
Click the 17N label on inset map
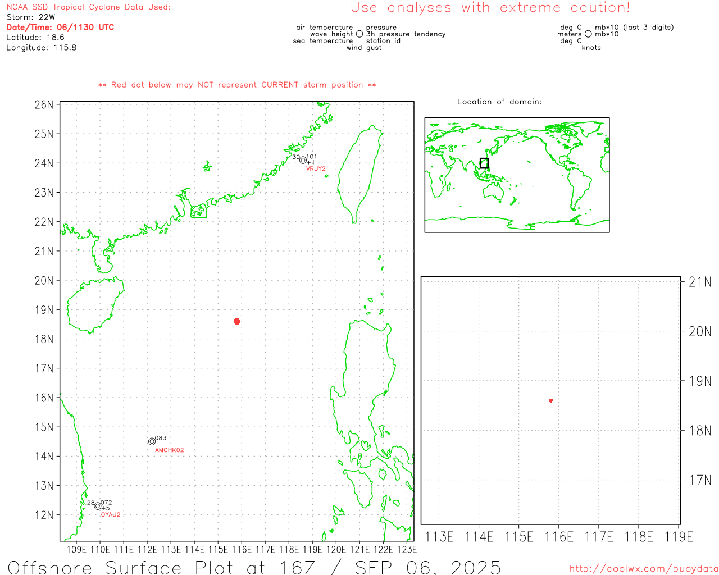[x=700, y=480]
